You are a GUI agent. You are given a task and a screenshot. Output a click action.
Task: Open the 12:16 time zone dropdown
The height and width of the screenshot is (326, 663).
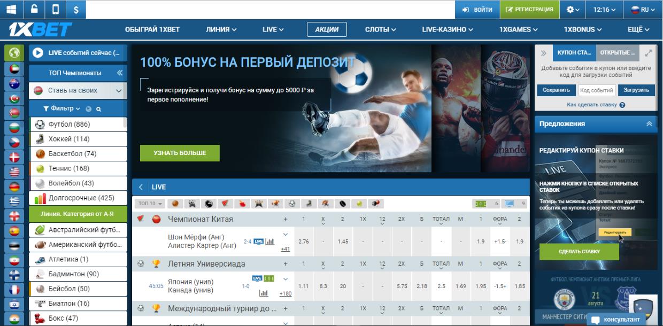click(605, 10)
